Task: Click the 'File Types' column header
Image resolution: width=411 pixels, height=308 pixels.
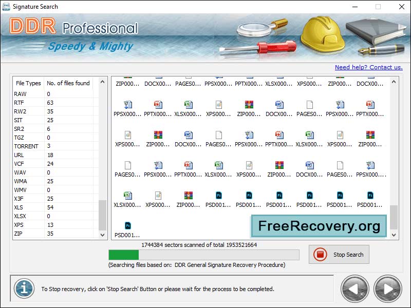Action: point(29,83)
